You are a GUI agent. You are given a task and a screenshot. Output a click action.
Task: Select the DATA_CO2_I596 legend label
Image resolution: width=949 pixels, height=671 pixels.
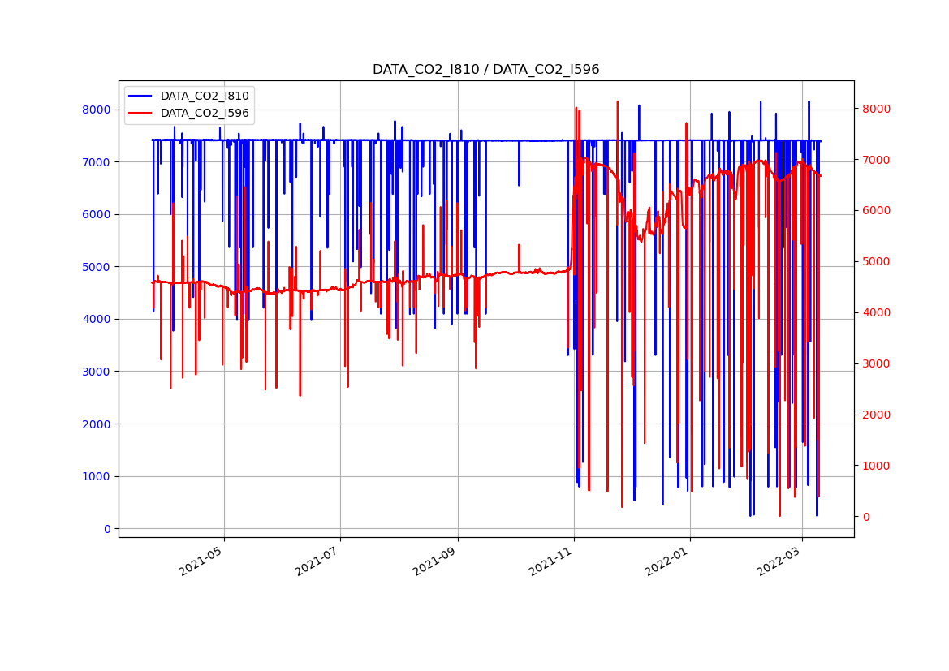(205, 114)
